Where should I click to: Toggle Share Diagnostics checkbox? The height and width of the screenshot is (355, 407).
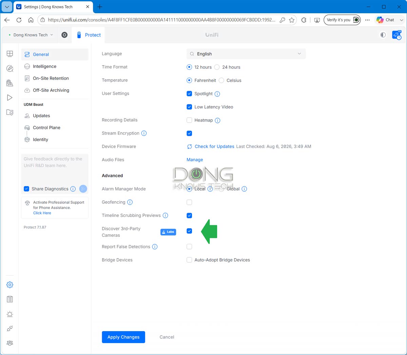26,189
